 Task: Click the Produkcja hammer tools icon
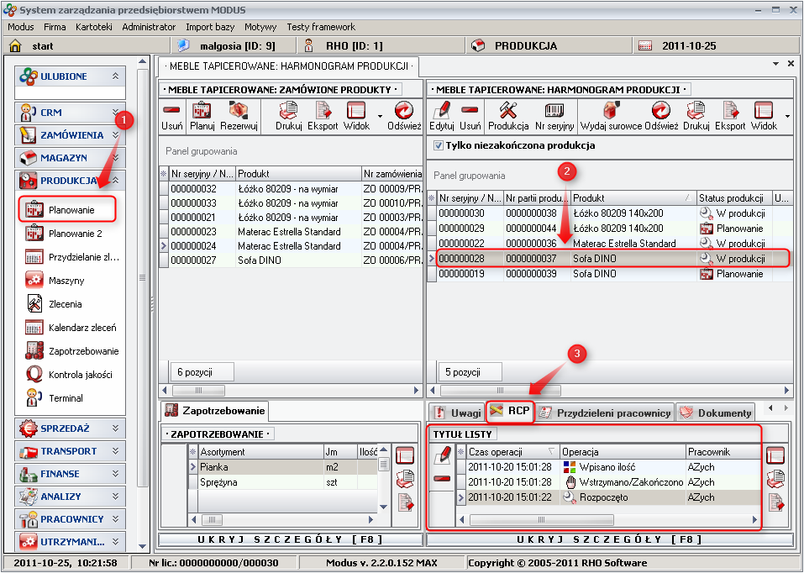pos(507,116)
